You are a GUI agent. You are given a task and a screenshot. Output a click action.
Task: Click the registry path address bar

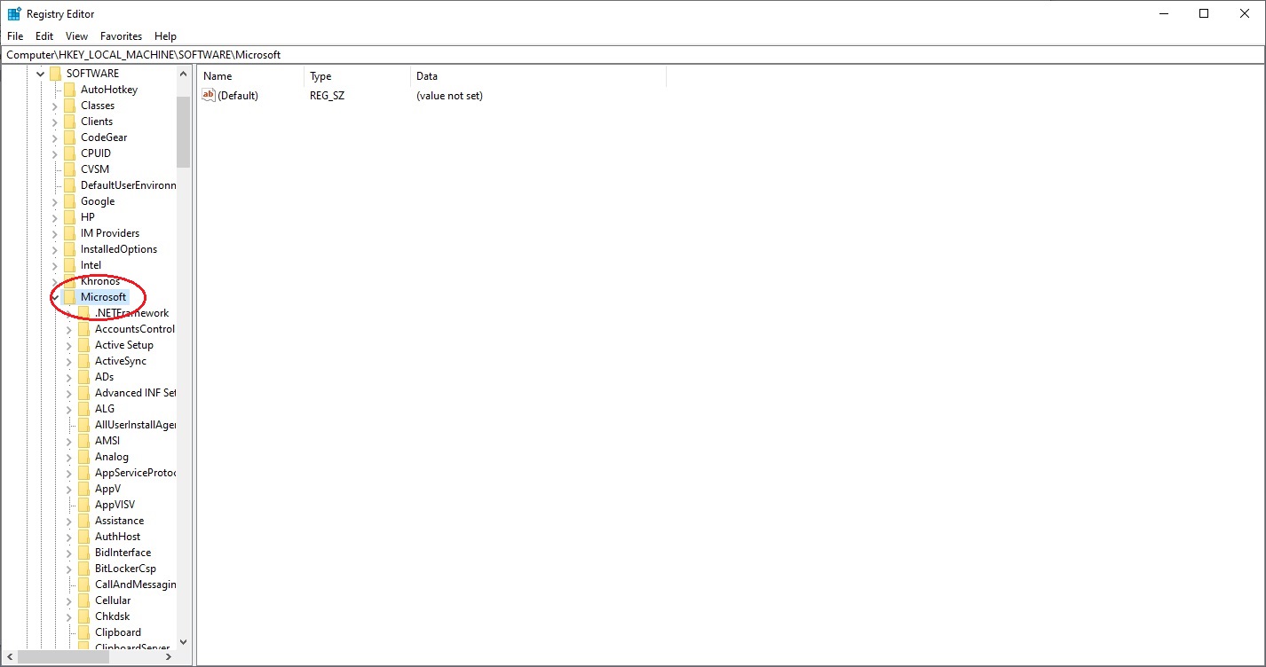tap(632, 54)
